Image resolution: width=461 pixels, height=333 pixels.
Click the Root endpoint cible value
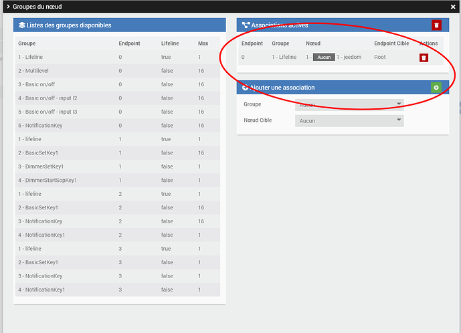pos(380,57)
